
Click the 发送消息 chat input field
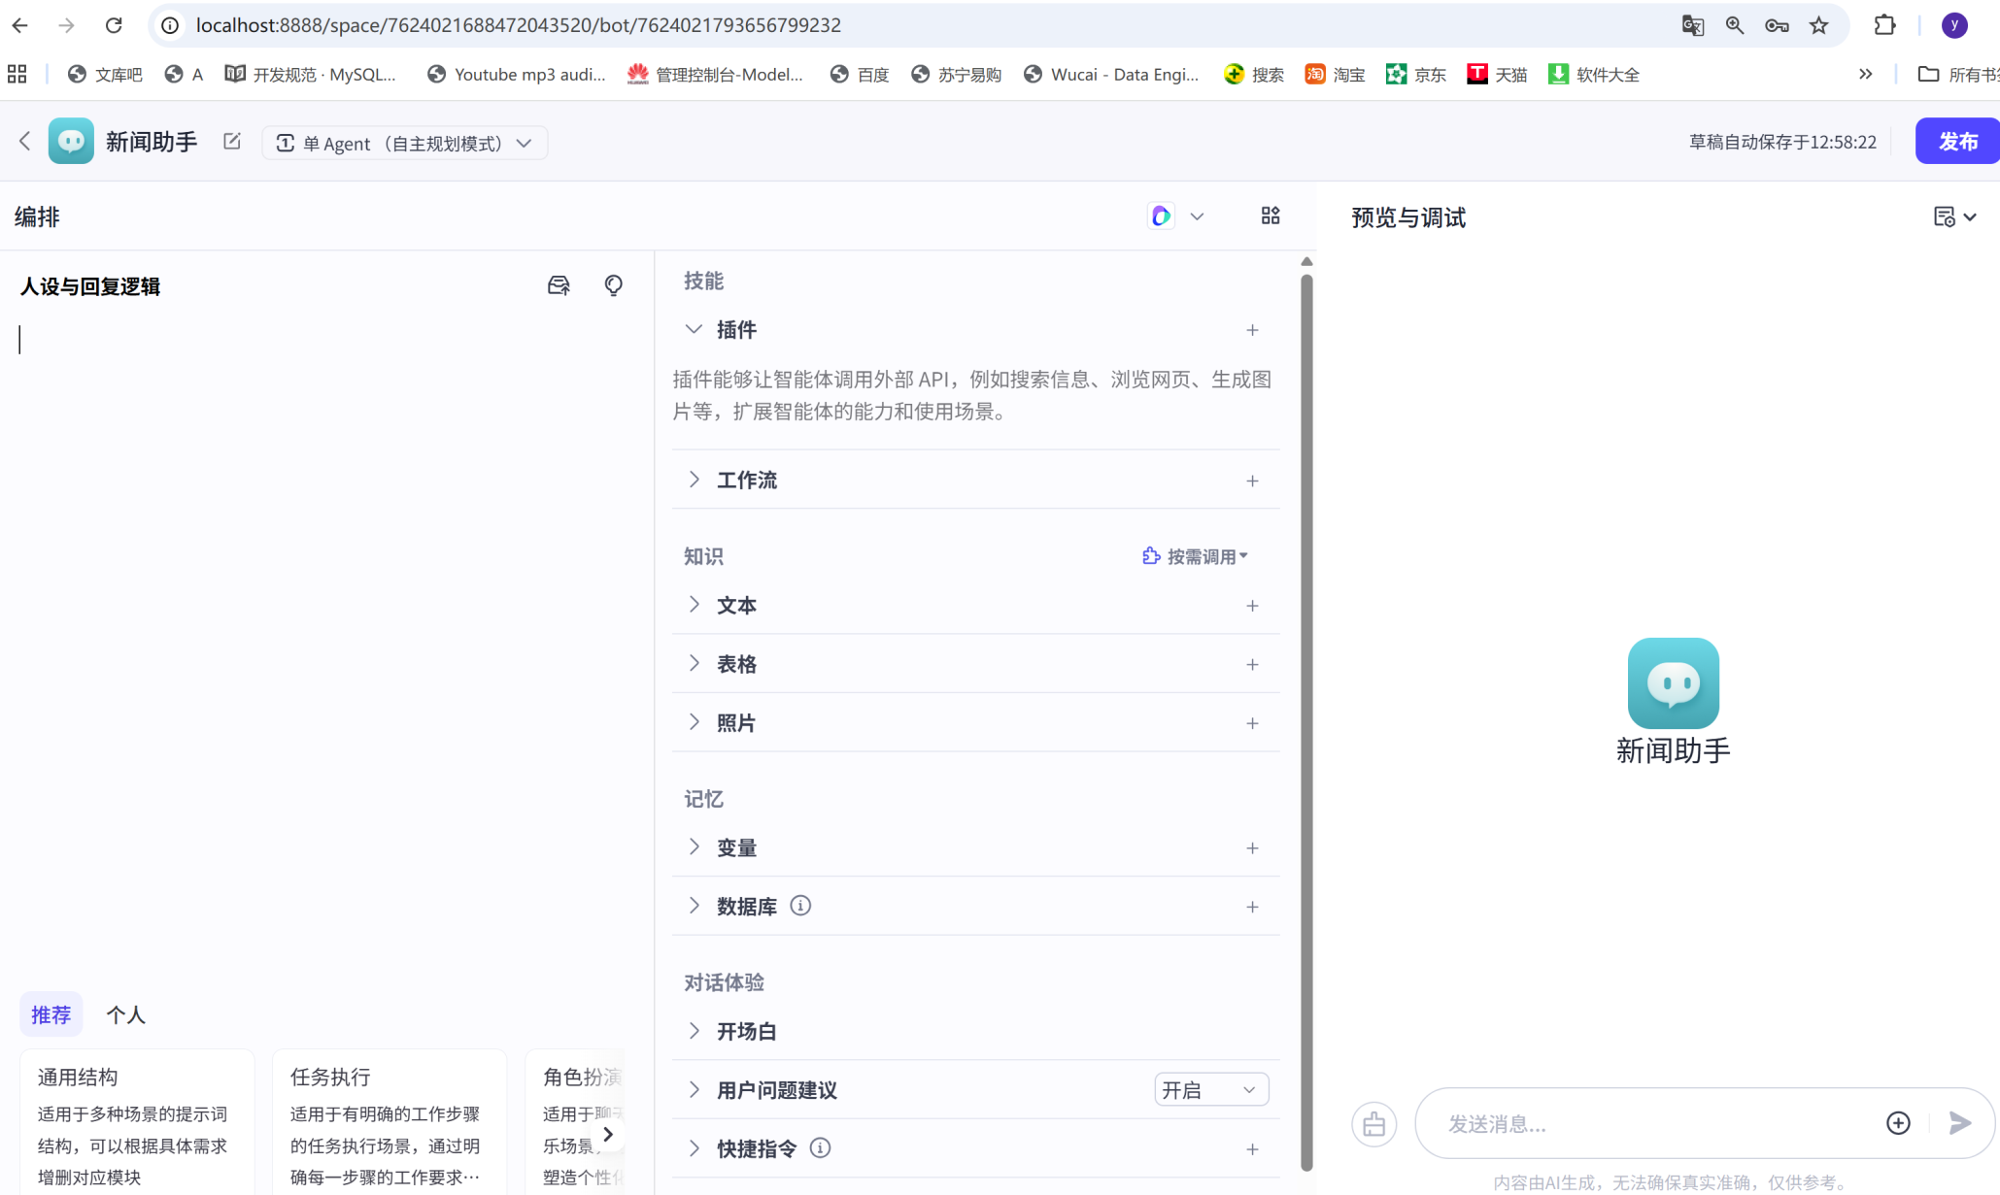1651,1123
